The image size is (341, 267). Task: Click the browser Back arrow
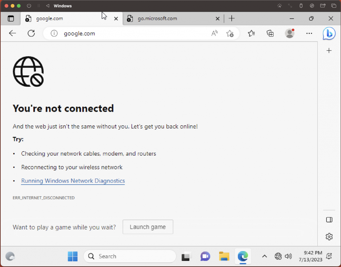pyautogui.click(x=13, y=33)
